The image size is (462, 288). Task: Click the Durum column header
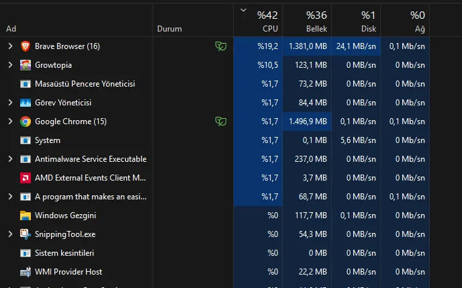[x=169, y=29]
